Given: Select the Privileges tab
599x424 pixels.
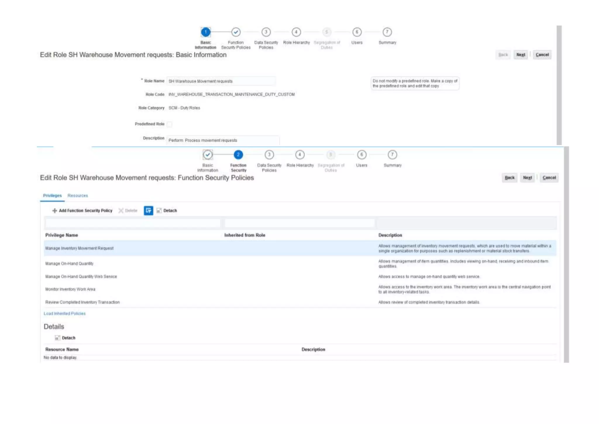Looking at the screenshot, I should click(52, 195).
